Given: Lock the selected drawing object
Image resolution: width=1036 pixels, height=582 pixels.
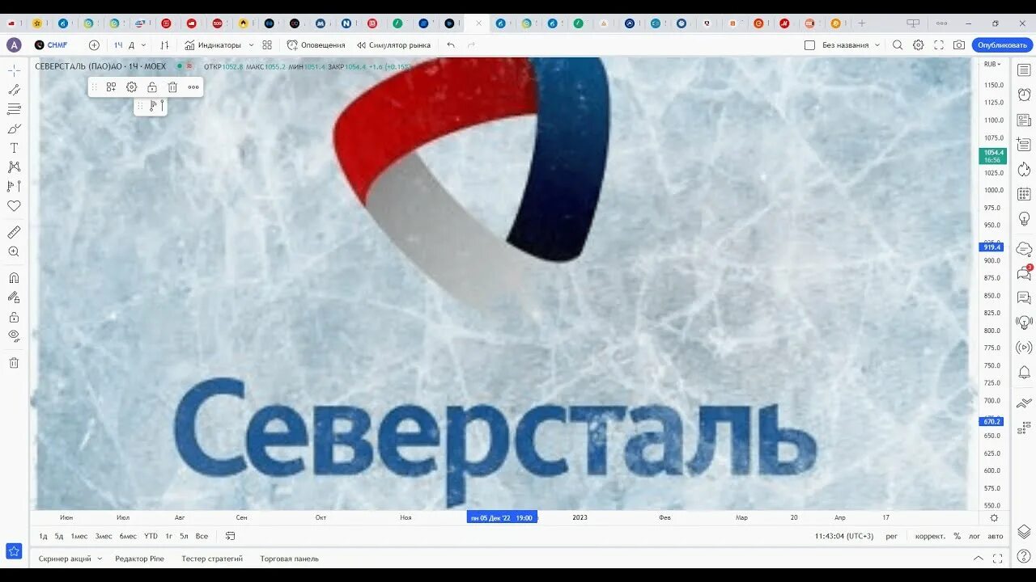Looking at the screenshot, I should click(152, 87).
